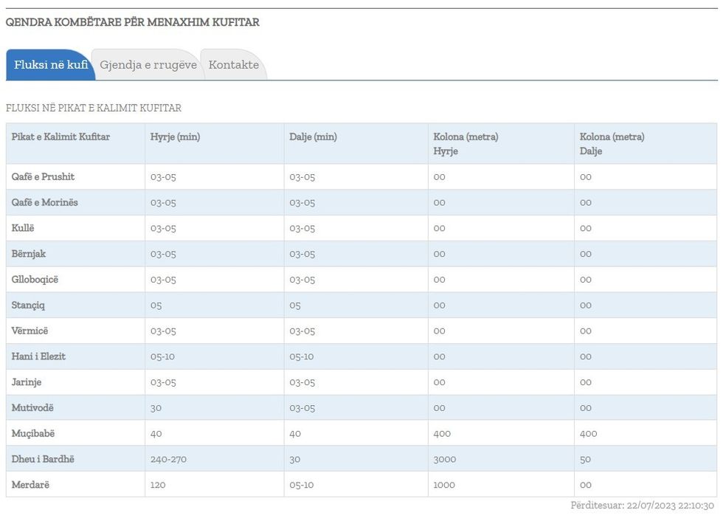Viewport: 723px width, 518px height.
Task: Click Dheu i Bardhë entry time 240-270
Action: pyautogui.click(x=168, y=459)
